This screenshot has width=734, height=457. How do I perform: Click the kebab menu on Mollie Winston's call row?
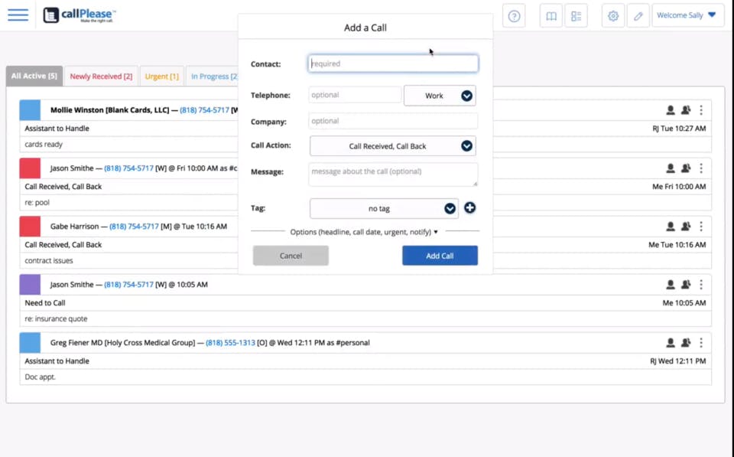[701, 109]
